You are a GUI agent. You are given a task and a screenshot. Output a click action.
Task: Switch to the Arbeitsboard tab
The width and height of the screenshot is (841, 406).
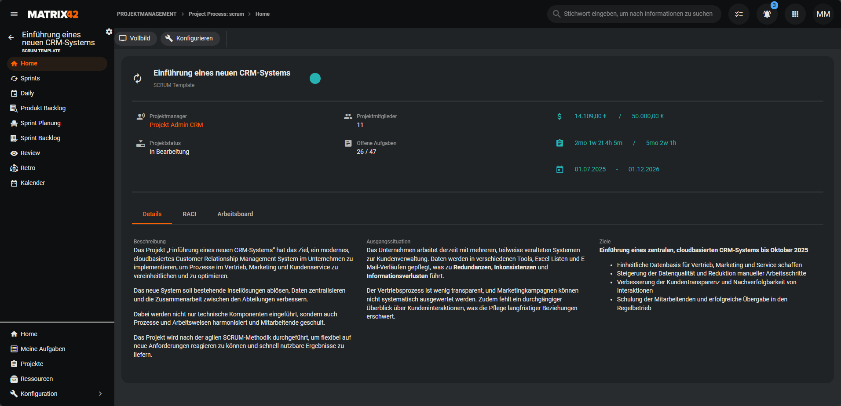click(235, 214)
